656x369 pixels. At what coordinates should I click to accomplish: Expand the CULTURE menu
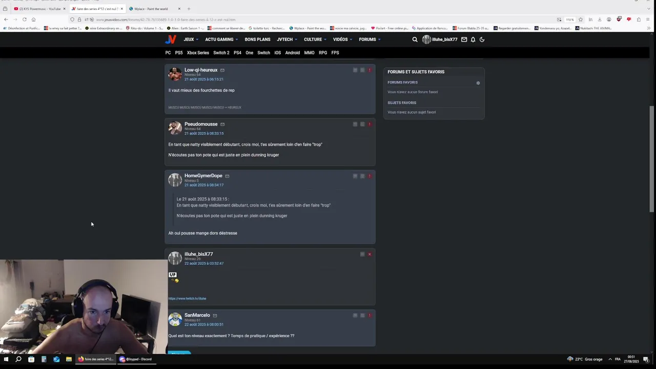pos(315,39)
